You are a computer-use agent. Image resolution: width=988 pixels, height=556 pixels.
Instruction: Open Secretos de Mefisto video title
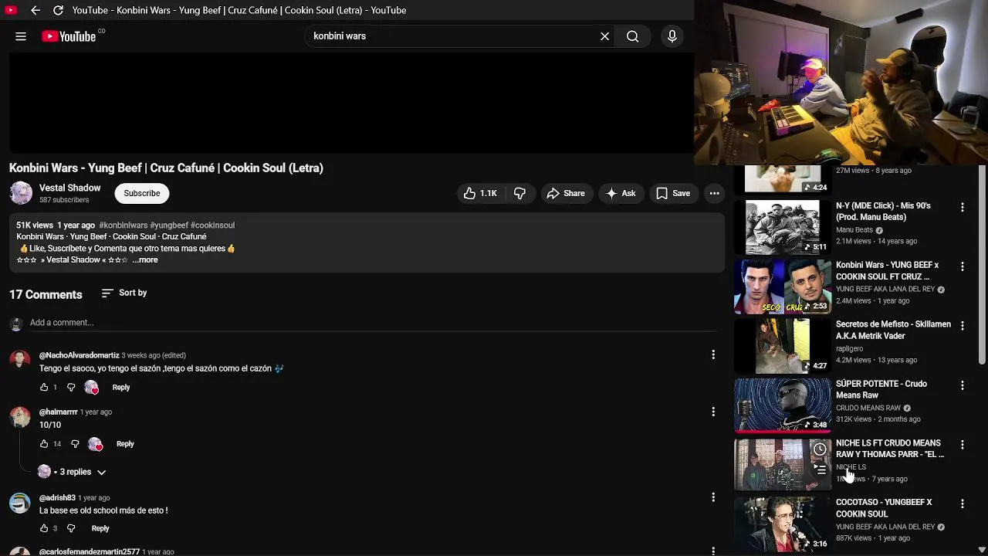[893, 331]
